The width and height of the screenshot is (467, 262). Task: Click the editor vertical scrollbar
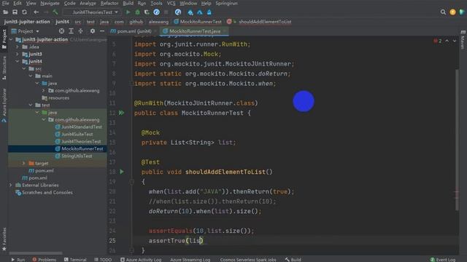click(457, 140)
